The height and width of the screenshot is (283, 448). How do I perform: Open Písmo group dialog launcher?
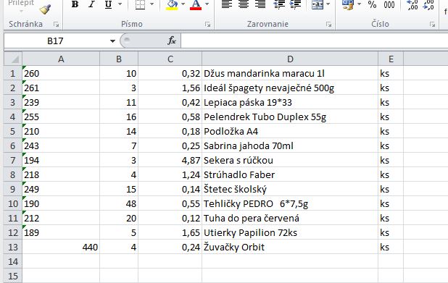208,25
